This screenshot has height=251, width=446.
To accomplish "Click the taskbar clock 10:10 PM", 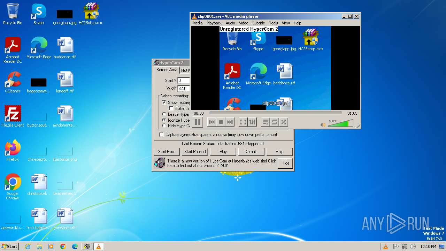I will coord(428,246).
